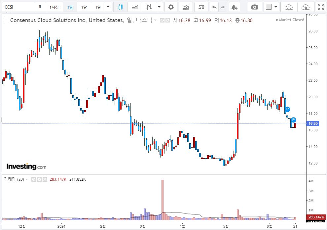Remove the volume indicator X
This screenshot has height=230, width=327.
[45, 179]
